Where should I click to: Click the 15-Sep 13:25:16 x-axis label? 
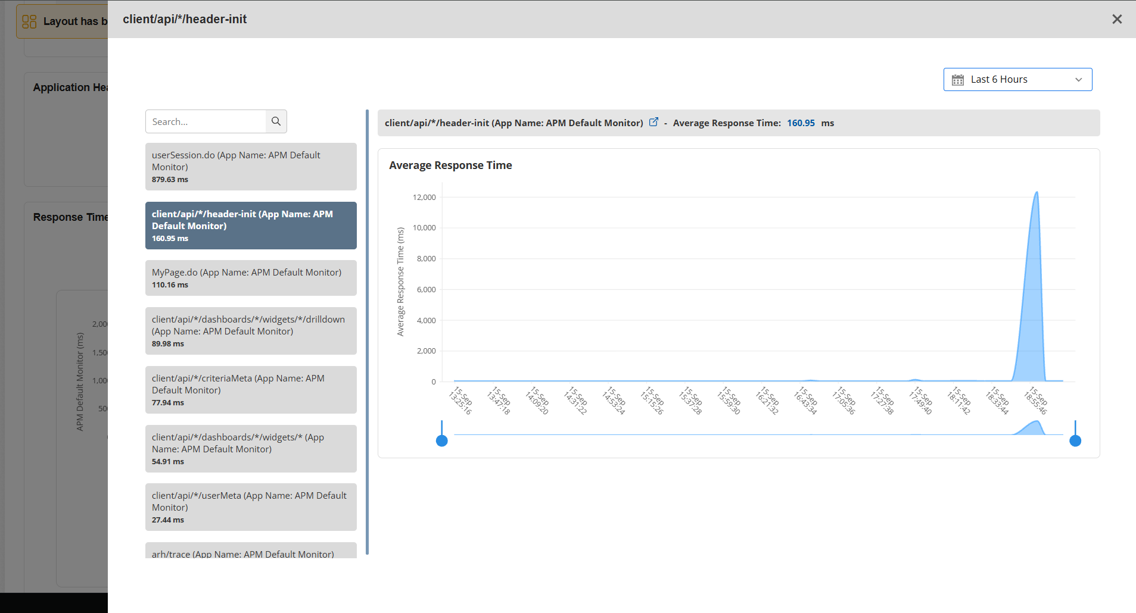[x=460, y=401]
